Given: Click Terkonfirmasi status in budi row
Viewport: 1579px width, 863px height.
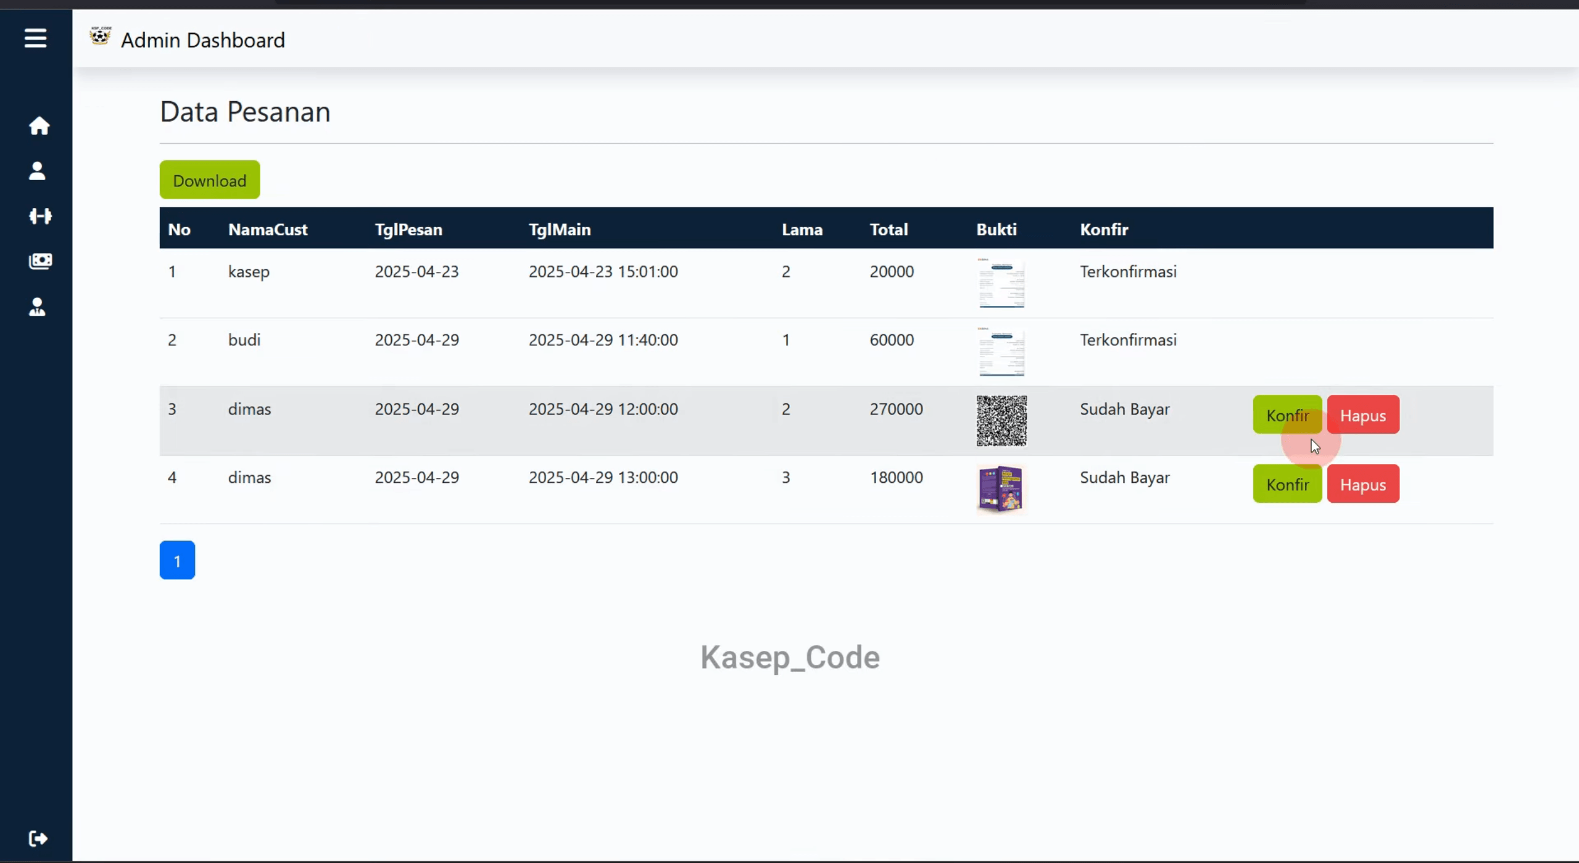Looking at the screenshot, I should pyautogui.click(x=1128, y=340).
